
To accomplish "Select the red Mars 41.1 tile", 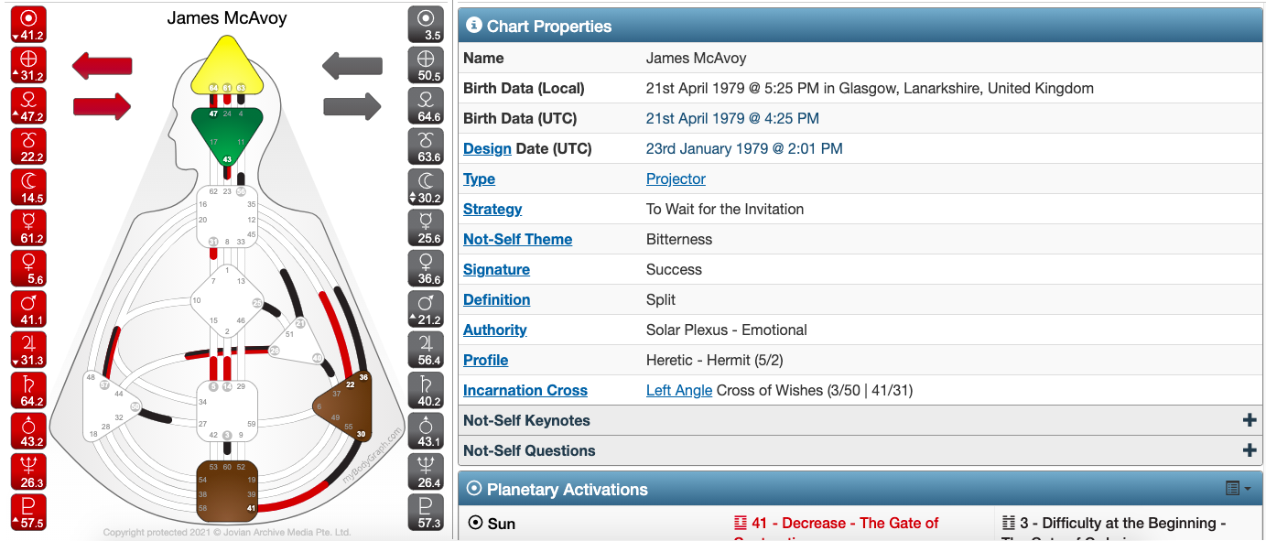I will (x=28, y=308).
